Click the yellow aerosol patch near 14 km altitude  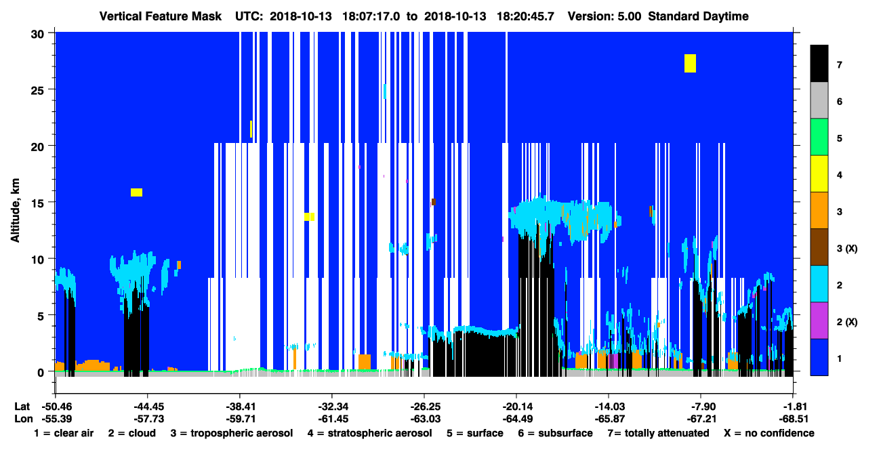click(x=309, y=217)
